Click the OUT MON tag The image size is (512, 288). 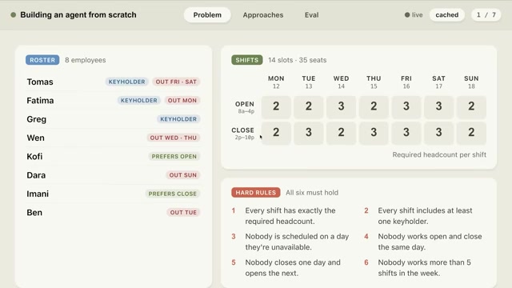[182, 101]
